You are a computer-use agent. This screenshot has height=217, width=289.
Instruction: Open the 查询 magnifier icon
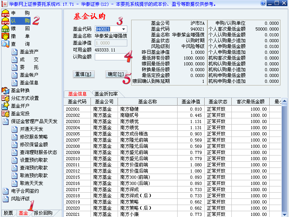pos(5,44)
